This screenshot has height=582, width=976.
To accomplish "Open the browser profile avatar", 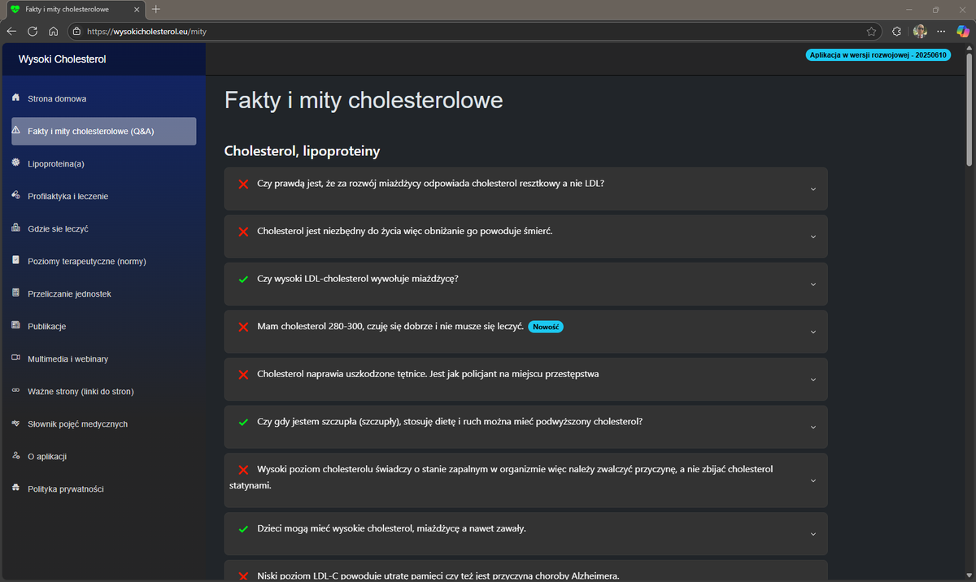I will pos(920,32).
